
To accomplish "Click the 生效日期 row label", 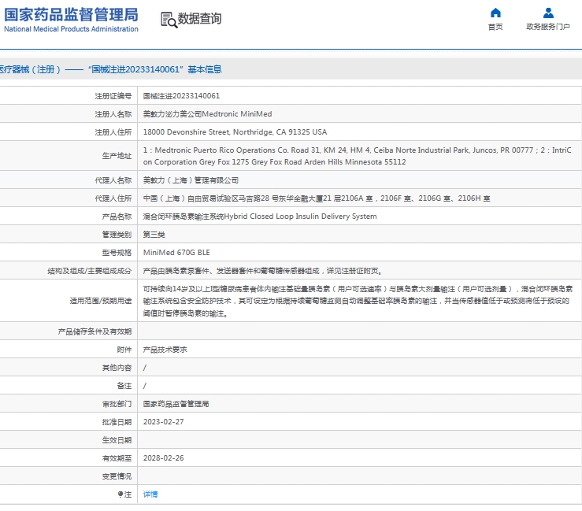I will [117, 440].
